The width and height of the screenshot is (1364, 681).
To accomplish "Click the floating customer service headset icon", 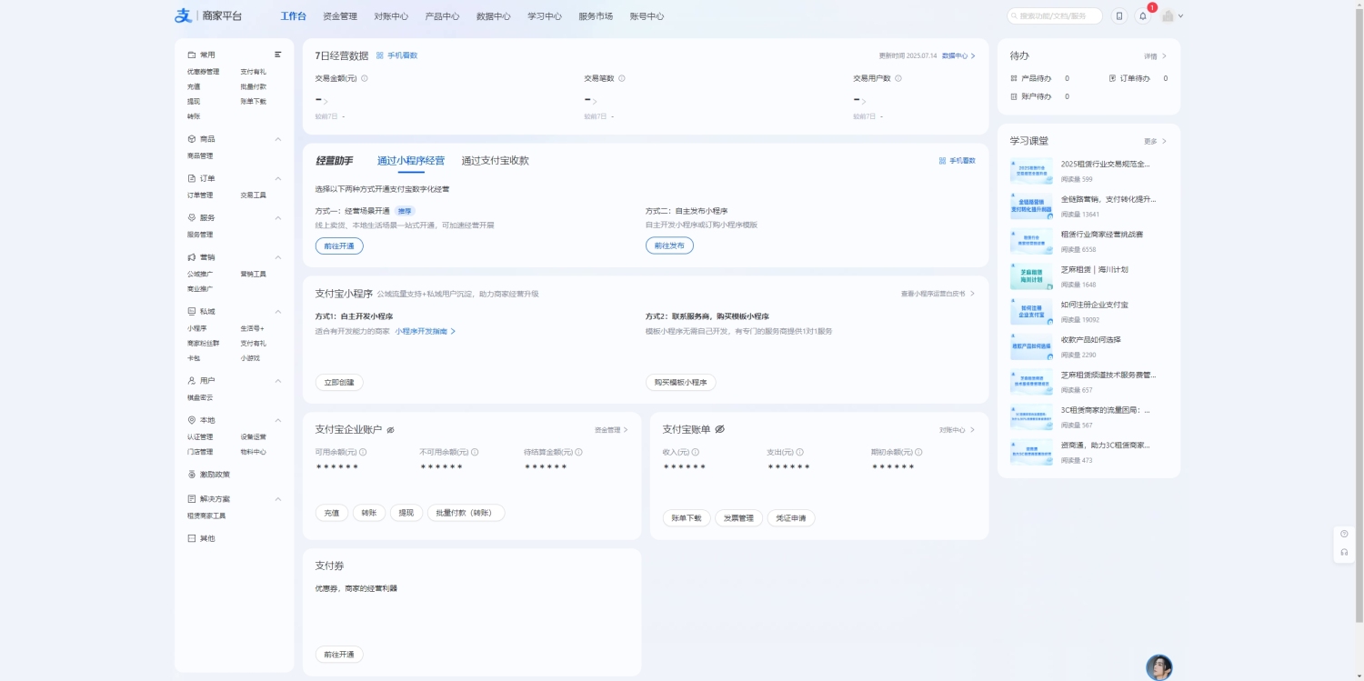I will 1344,552.
